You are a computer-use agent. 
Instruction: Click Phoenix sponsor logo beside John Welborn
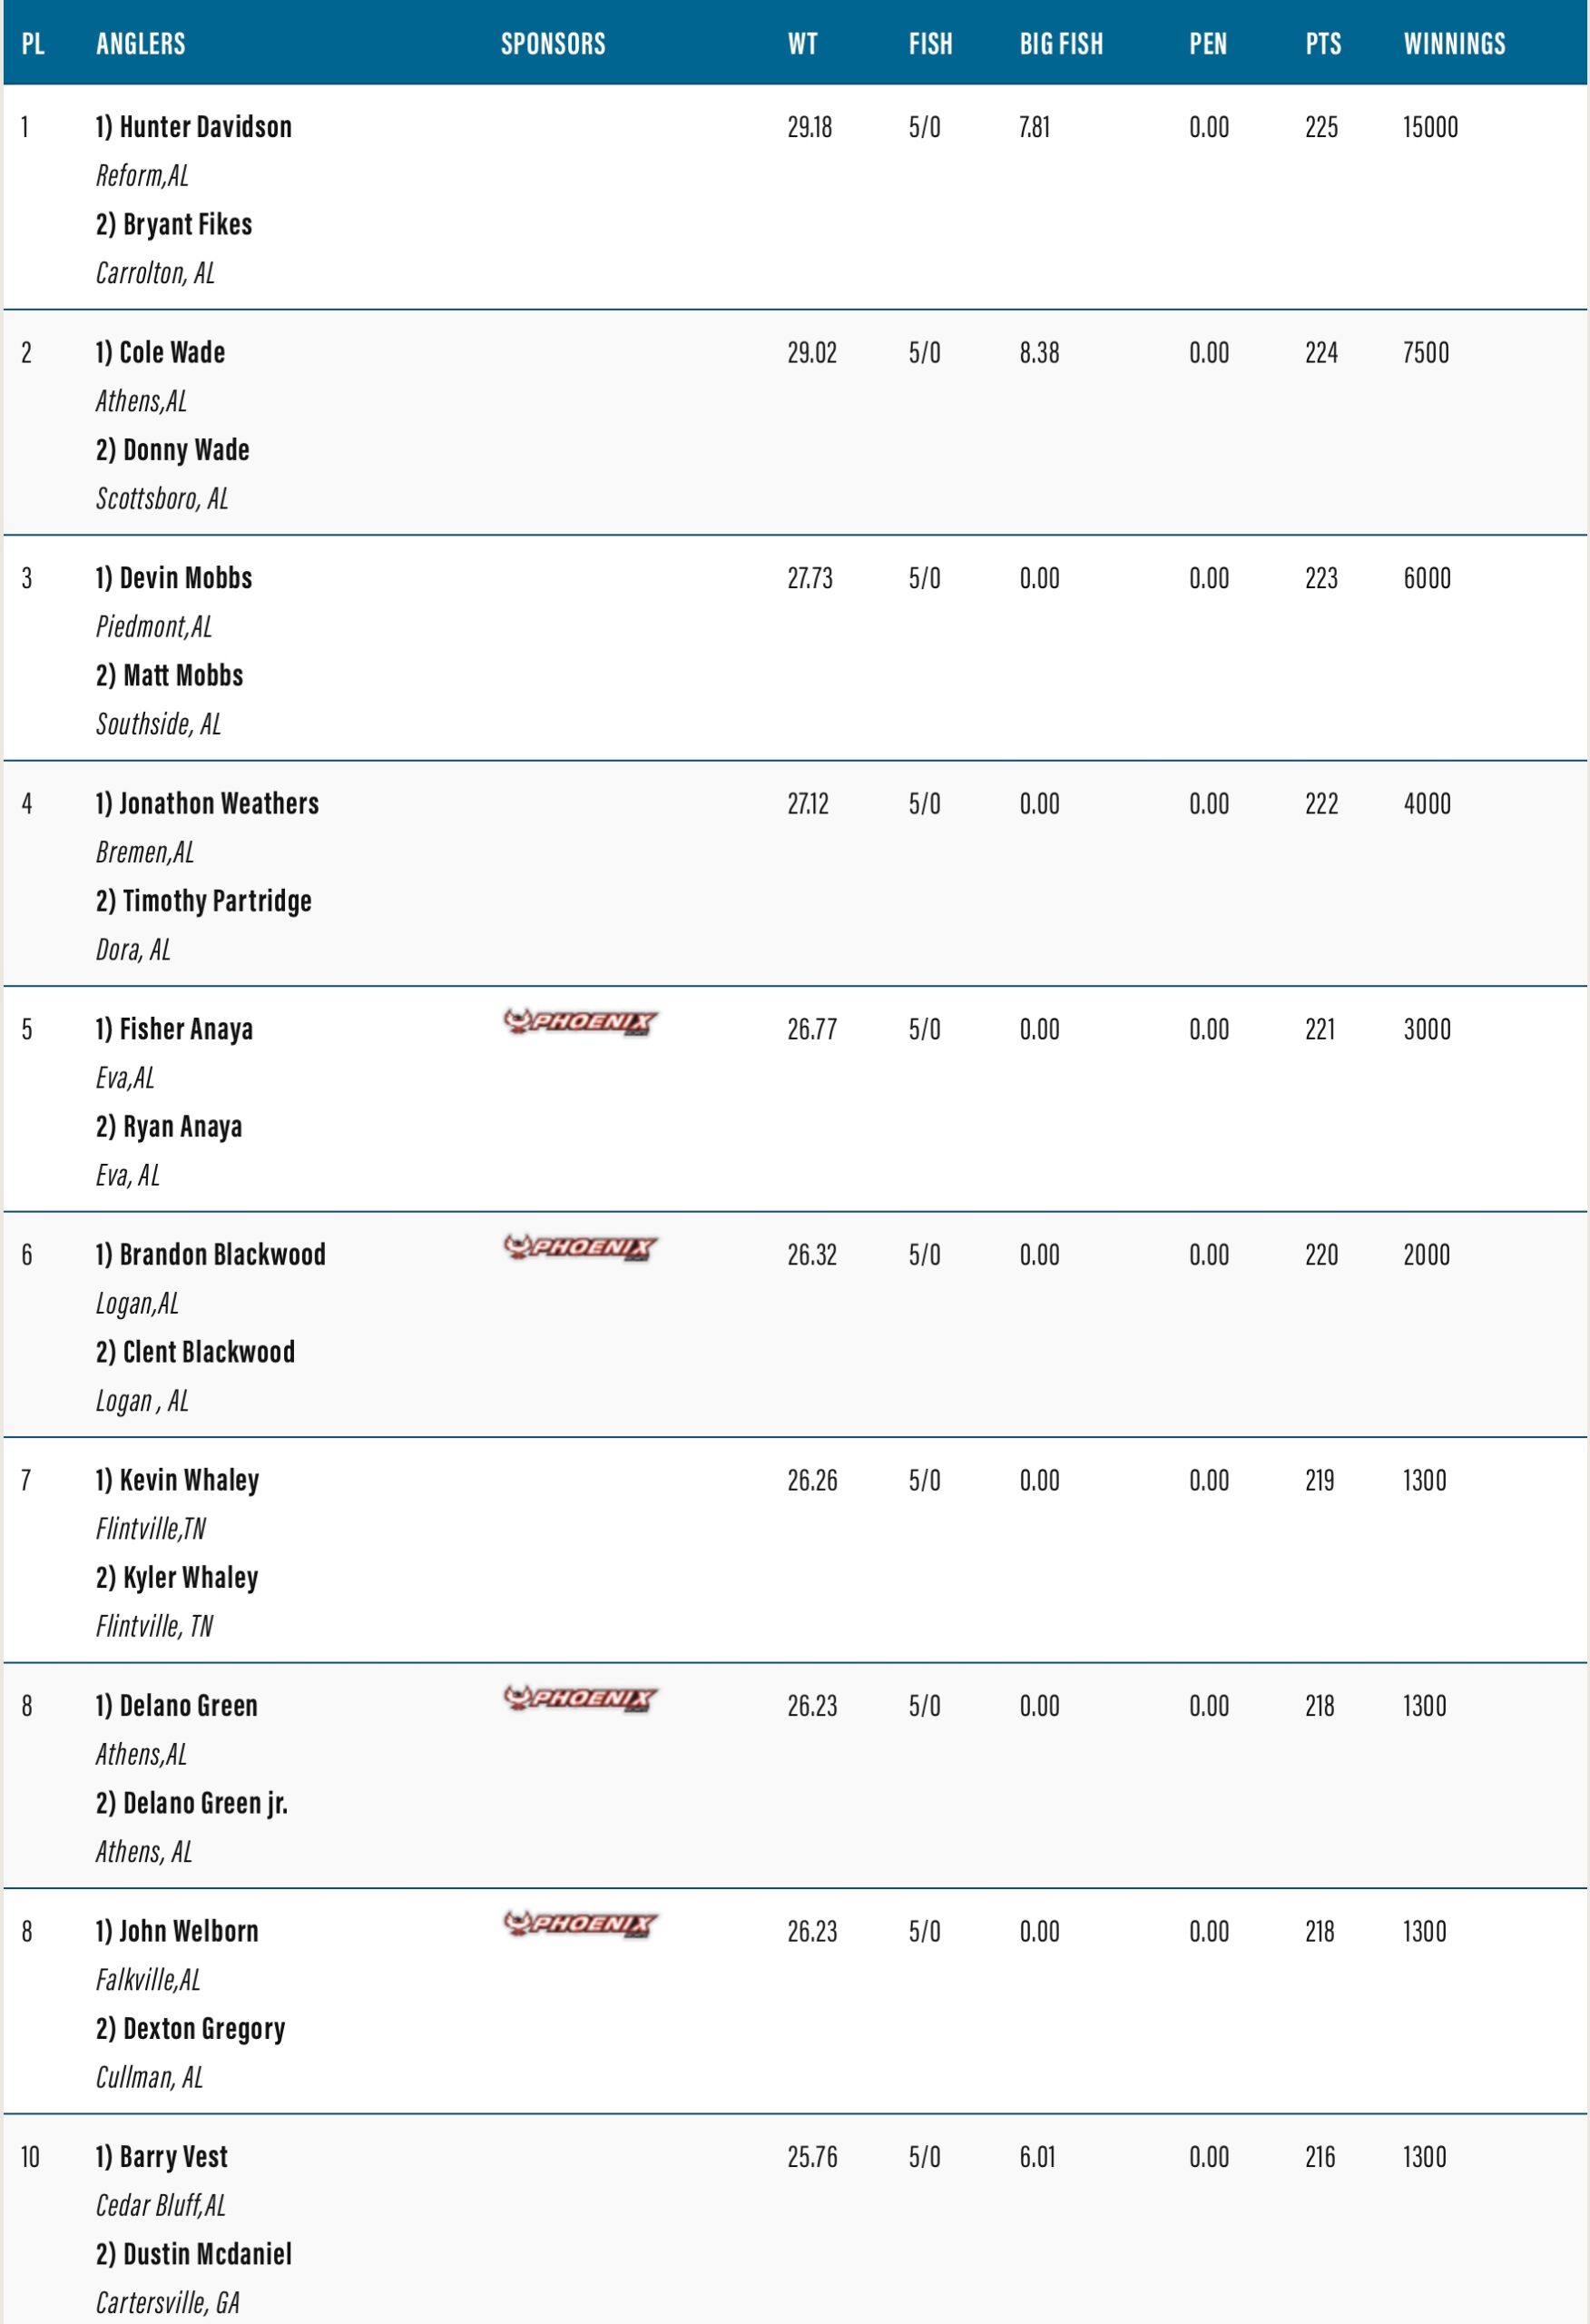(x=580, y=1923)
